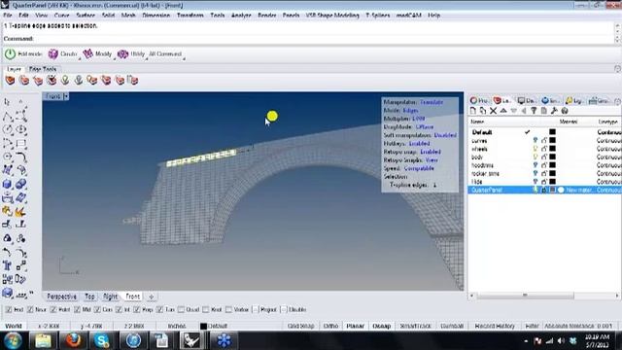Click the Move layer up triangle icon

pyautogui.click(x=503, y=111)
